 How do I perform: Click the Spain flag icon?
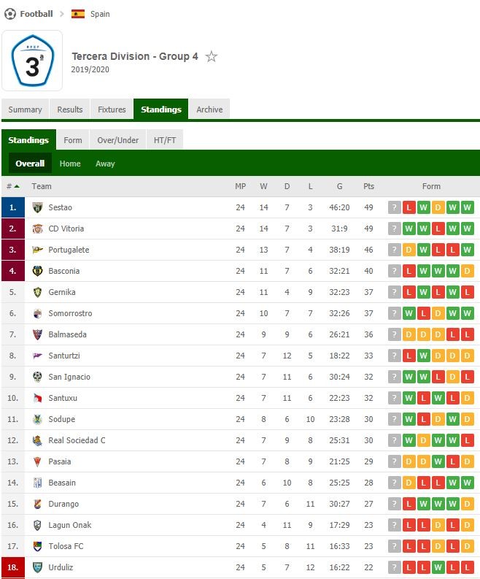click(x=78, y=14)
